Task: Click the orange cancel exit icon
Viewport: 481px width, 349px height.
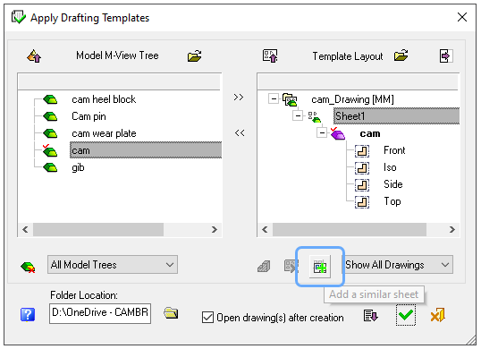Action: click(x=438, y=315)
